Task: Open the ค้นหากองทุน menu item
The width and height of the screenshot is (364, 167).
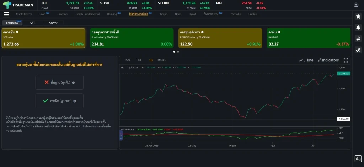Action: tap(211, 14)
